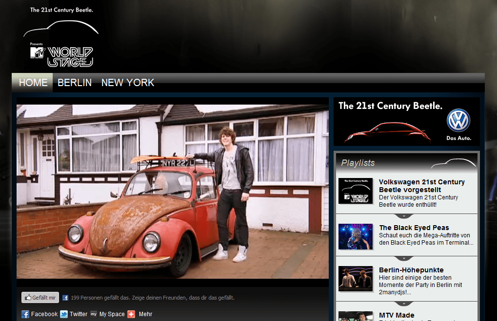Click the Facebook share icon
Screen dimensions: 497x321
pos(25,314)
